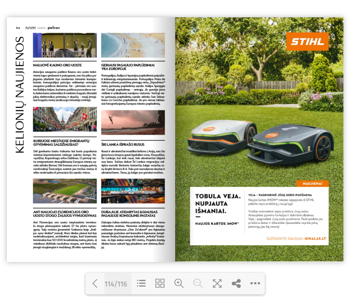Go to the previous page with the left arrow

click(95, 284)
